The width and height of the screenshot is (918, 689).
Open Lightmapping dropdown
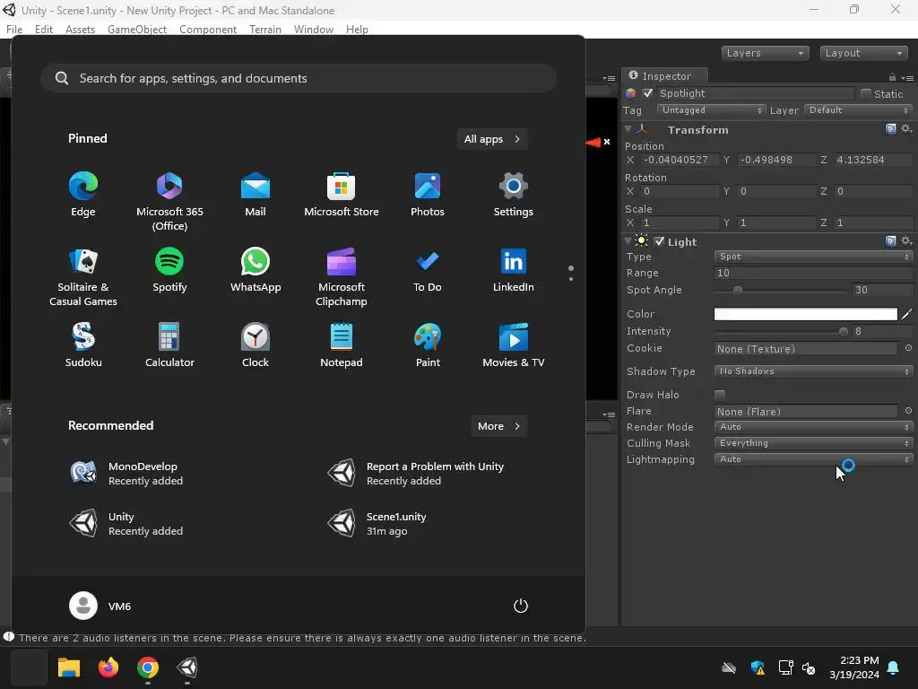point(813,459)
